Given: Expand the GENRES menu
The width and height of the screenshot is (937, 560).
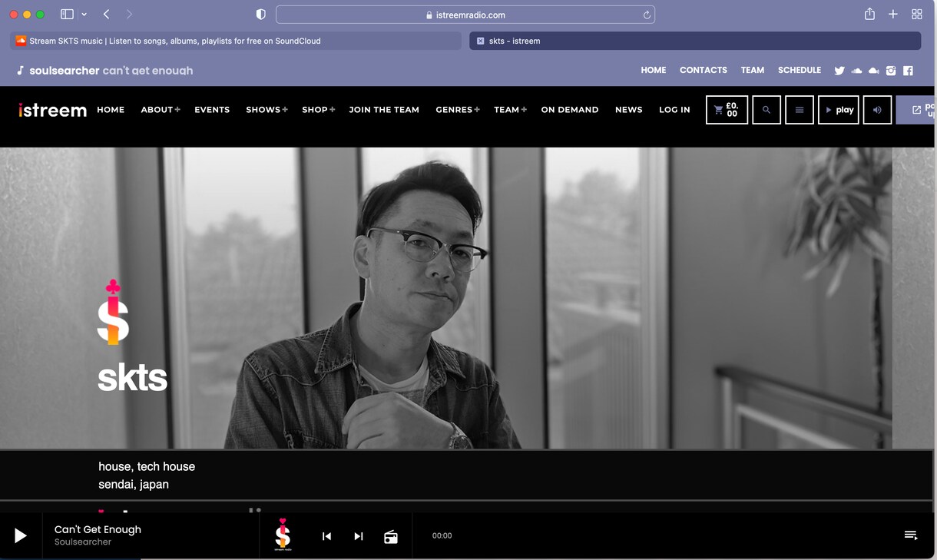Looking at the screenshot, I should 458,110.
